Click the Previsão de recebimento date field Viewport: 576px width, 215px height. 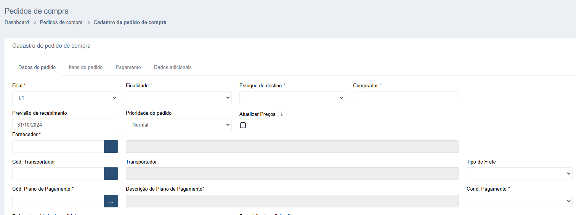65,125
